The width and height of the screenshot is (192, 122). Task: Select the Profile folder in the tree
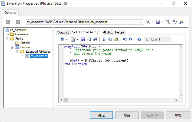tap(19, 39)
